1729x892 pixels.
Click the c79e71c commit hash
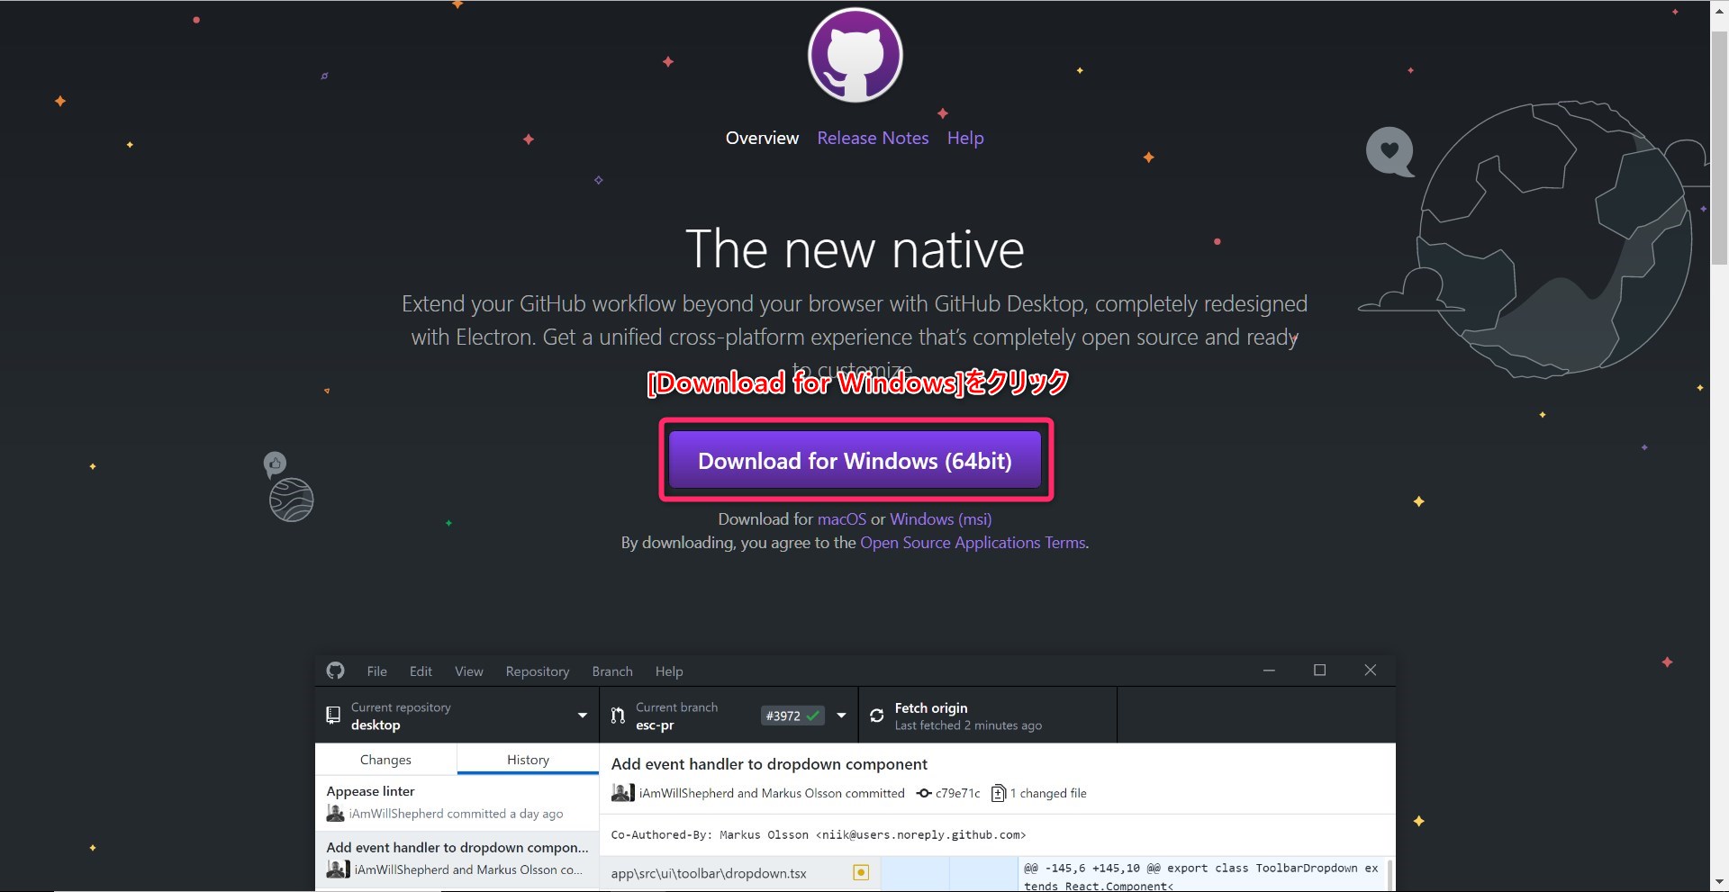click(957, 793)
